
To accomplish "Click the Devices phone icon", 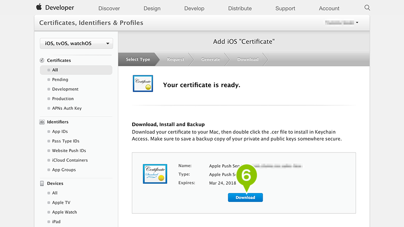I will (x=42, y=183).
